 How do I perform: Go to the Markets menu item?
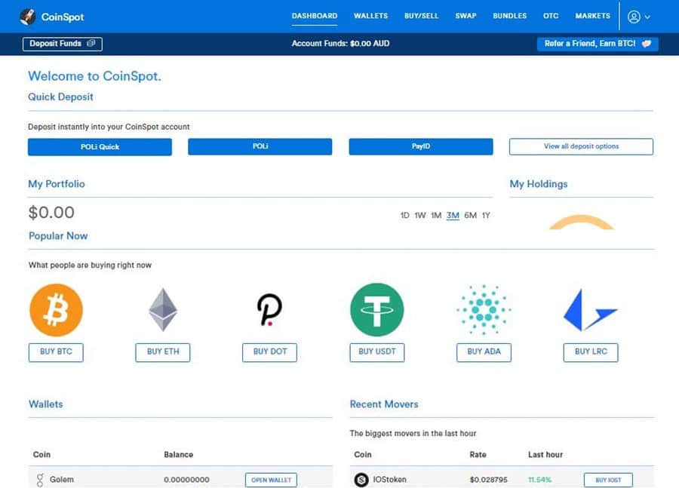592,16
